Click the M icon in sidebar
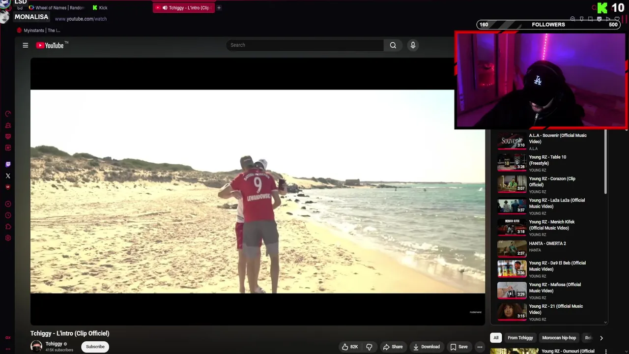Image resolution: width=629 pixels, height=354 pixels. 8,147
